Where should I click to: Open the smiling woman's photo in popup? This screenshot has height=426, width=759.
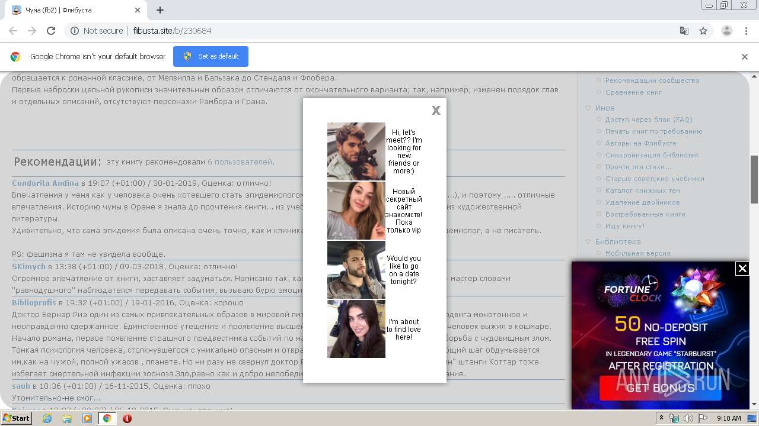(x=356, y=211)
